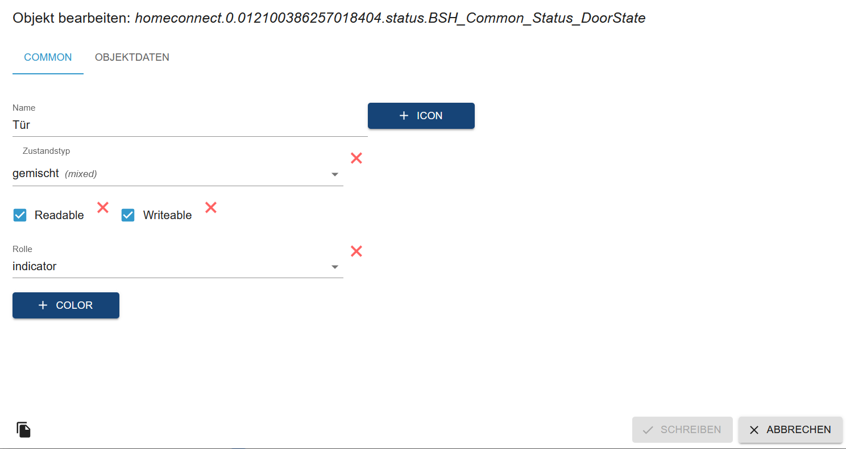Add a color via COLOR button
This screenshot has height=449, width=846.
tap(66, 305)
